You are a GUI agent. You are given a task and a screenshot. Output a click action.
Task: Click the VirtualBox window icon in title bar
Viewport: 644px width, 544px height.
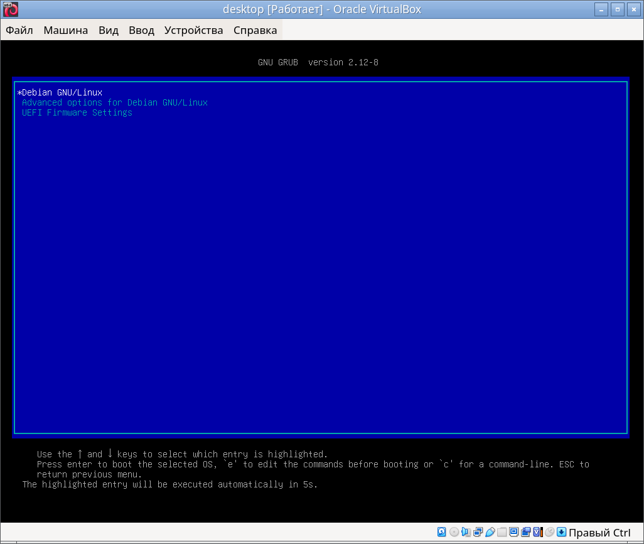coord(11,9)
